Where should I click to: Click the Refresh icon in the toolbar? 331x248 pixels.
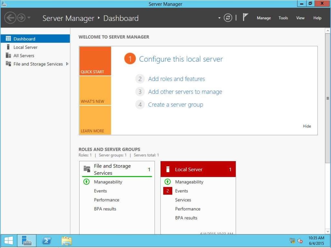point(228,18)
